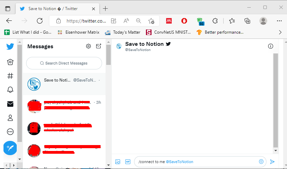Image resolution: width=287 pixels, height=169 pixels.
Task: Open Profile person icon in sidebar
Action: tap(10, 118)
